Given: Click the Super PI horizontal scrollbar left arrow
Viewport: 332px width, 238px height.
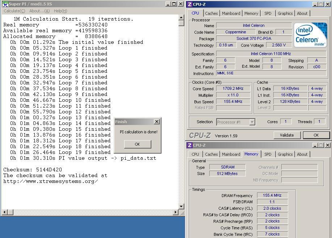Looking at the screenshot, I should point(5,212).
